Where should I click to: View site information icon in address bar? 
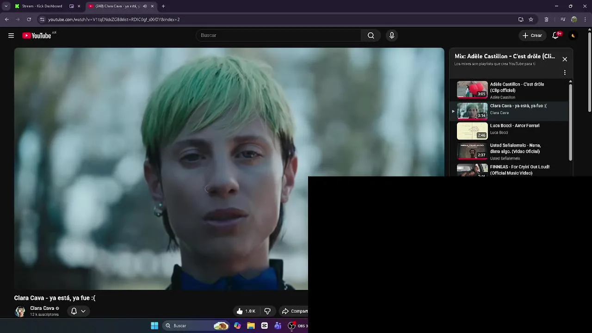pyautogui.click(x=42, y=19)
